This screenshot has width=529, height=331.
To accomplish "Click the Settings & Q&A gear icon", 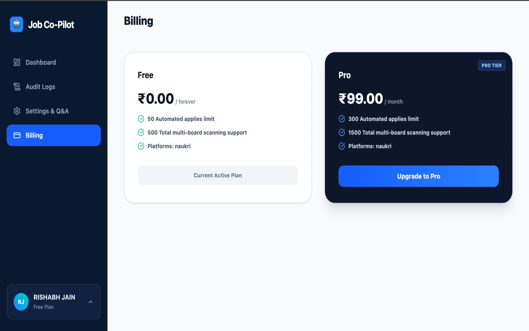I will tap(17, 111).
